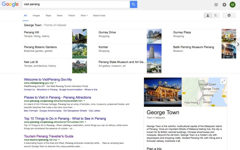The image size is (240, 150).
Task: Open Welcome to VisitPenang.Gov.My result
Action: [48, 80]
